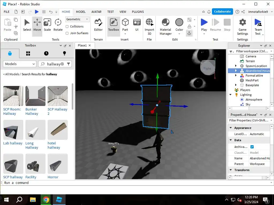This screenshot has height=205, width=274.
Task: Click the Group icon in Edit
Action: [189, 20]
